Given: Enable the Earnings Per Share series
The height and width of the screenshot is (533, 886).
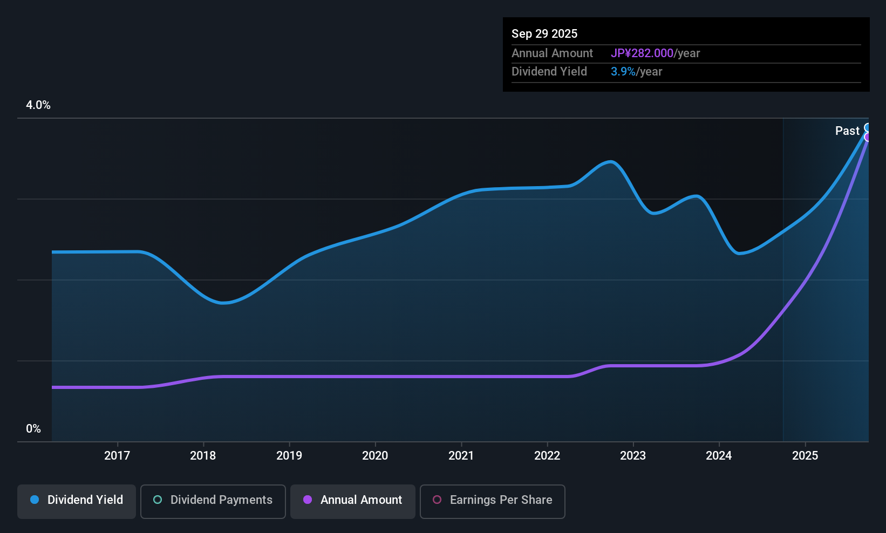Looking at the screenshot, I should point(501,500).
